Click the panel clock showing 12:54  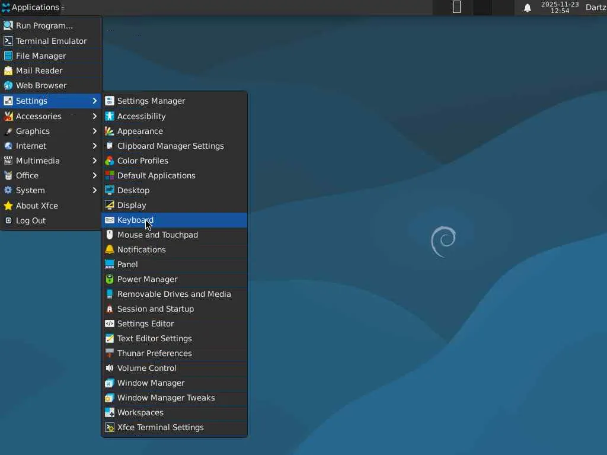click(560, 7)
